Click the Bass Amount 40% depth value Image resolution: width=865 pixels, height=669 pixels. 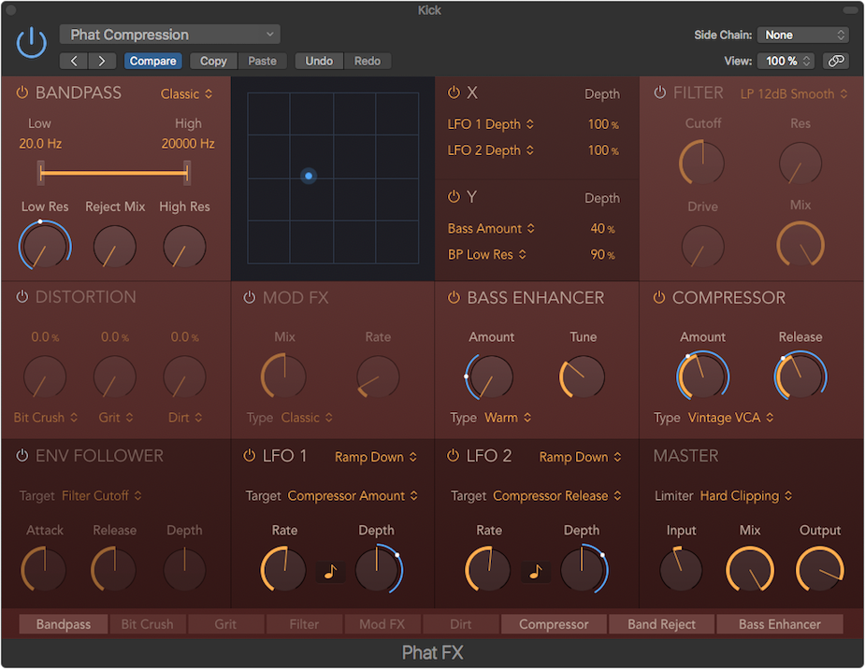602,228
